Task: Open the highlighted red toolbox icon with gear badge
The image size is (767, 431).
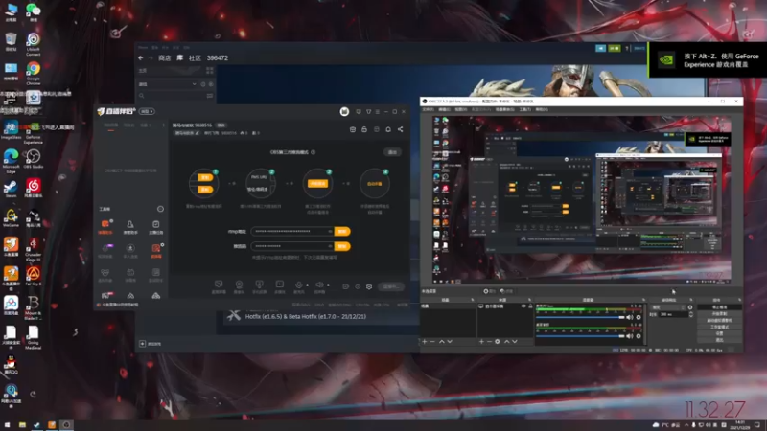Action: 156,249
